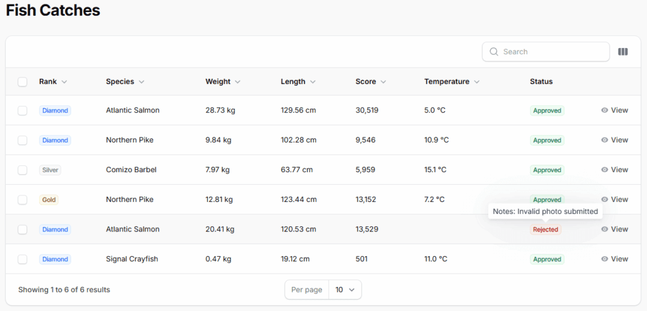Click eye icon for Signal Crayfish row
This screenshot has width=647, height=311.
[605, 259]
